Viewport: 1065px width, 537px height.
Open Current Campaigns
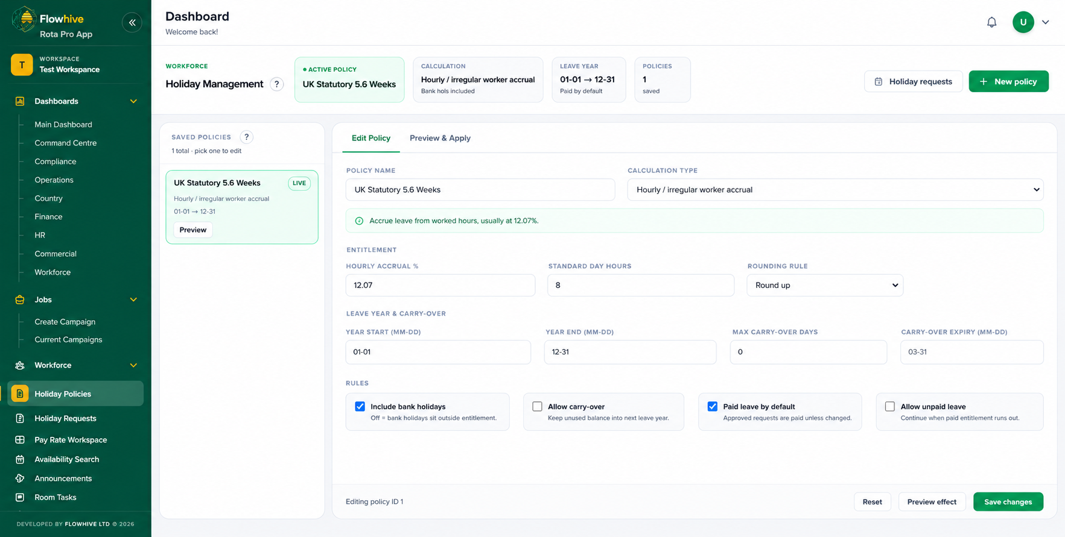pyautogui.click(x=68, y=339)
